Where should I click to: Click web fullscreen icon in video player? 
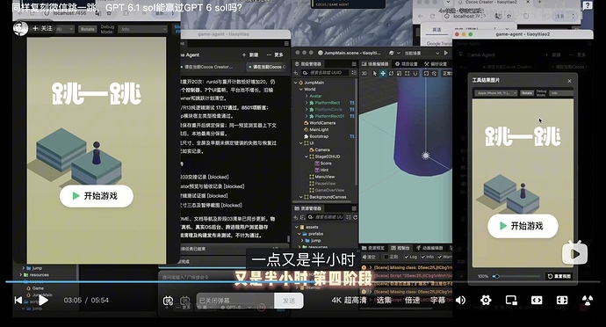[562, 300]
